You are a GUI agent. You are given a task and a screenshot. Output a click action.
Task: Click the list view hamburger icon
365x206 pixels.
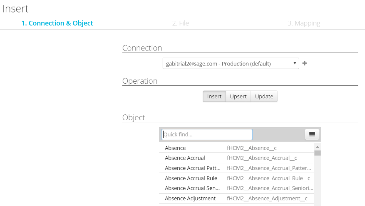coord(312,134)
